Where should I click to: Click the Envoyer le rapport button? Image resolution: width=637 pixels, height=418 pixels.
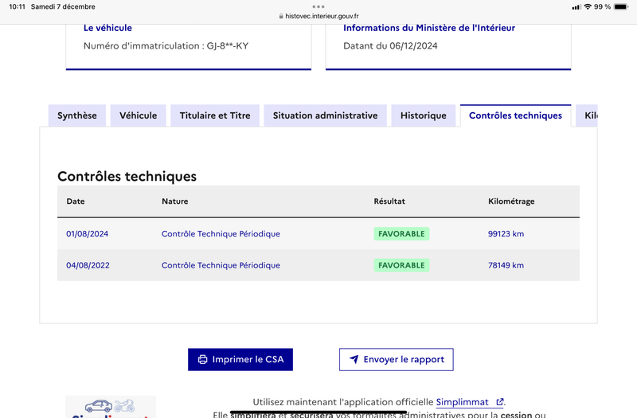[x=396, y=360]
